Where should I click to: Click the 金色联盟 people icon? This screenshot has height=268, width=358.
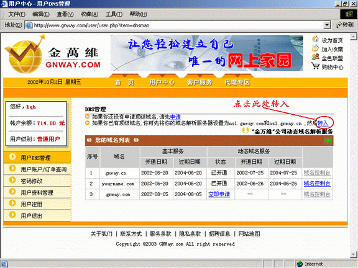coord(315,57)
